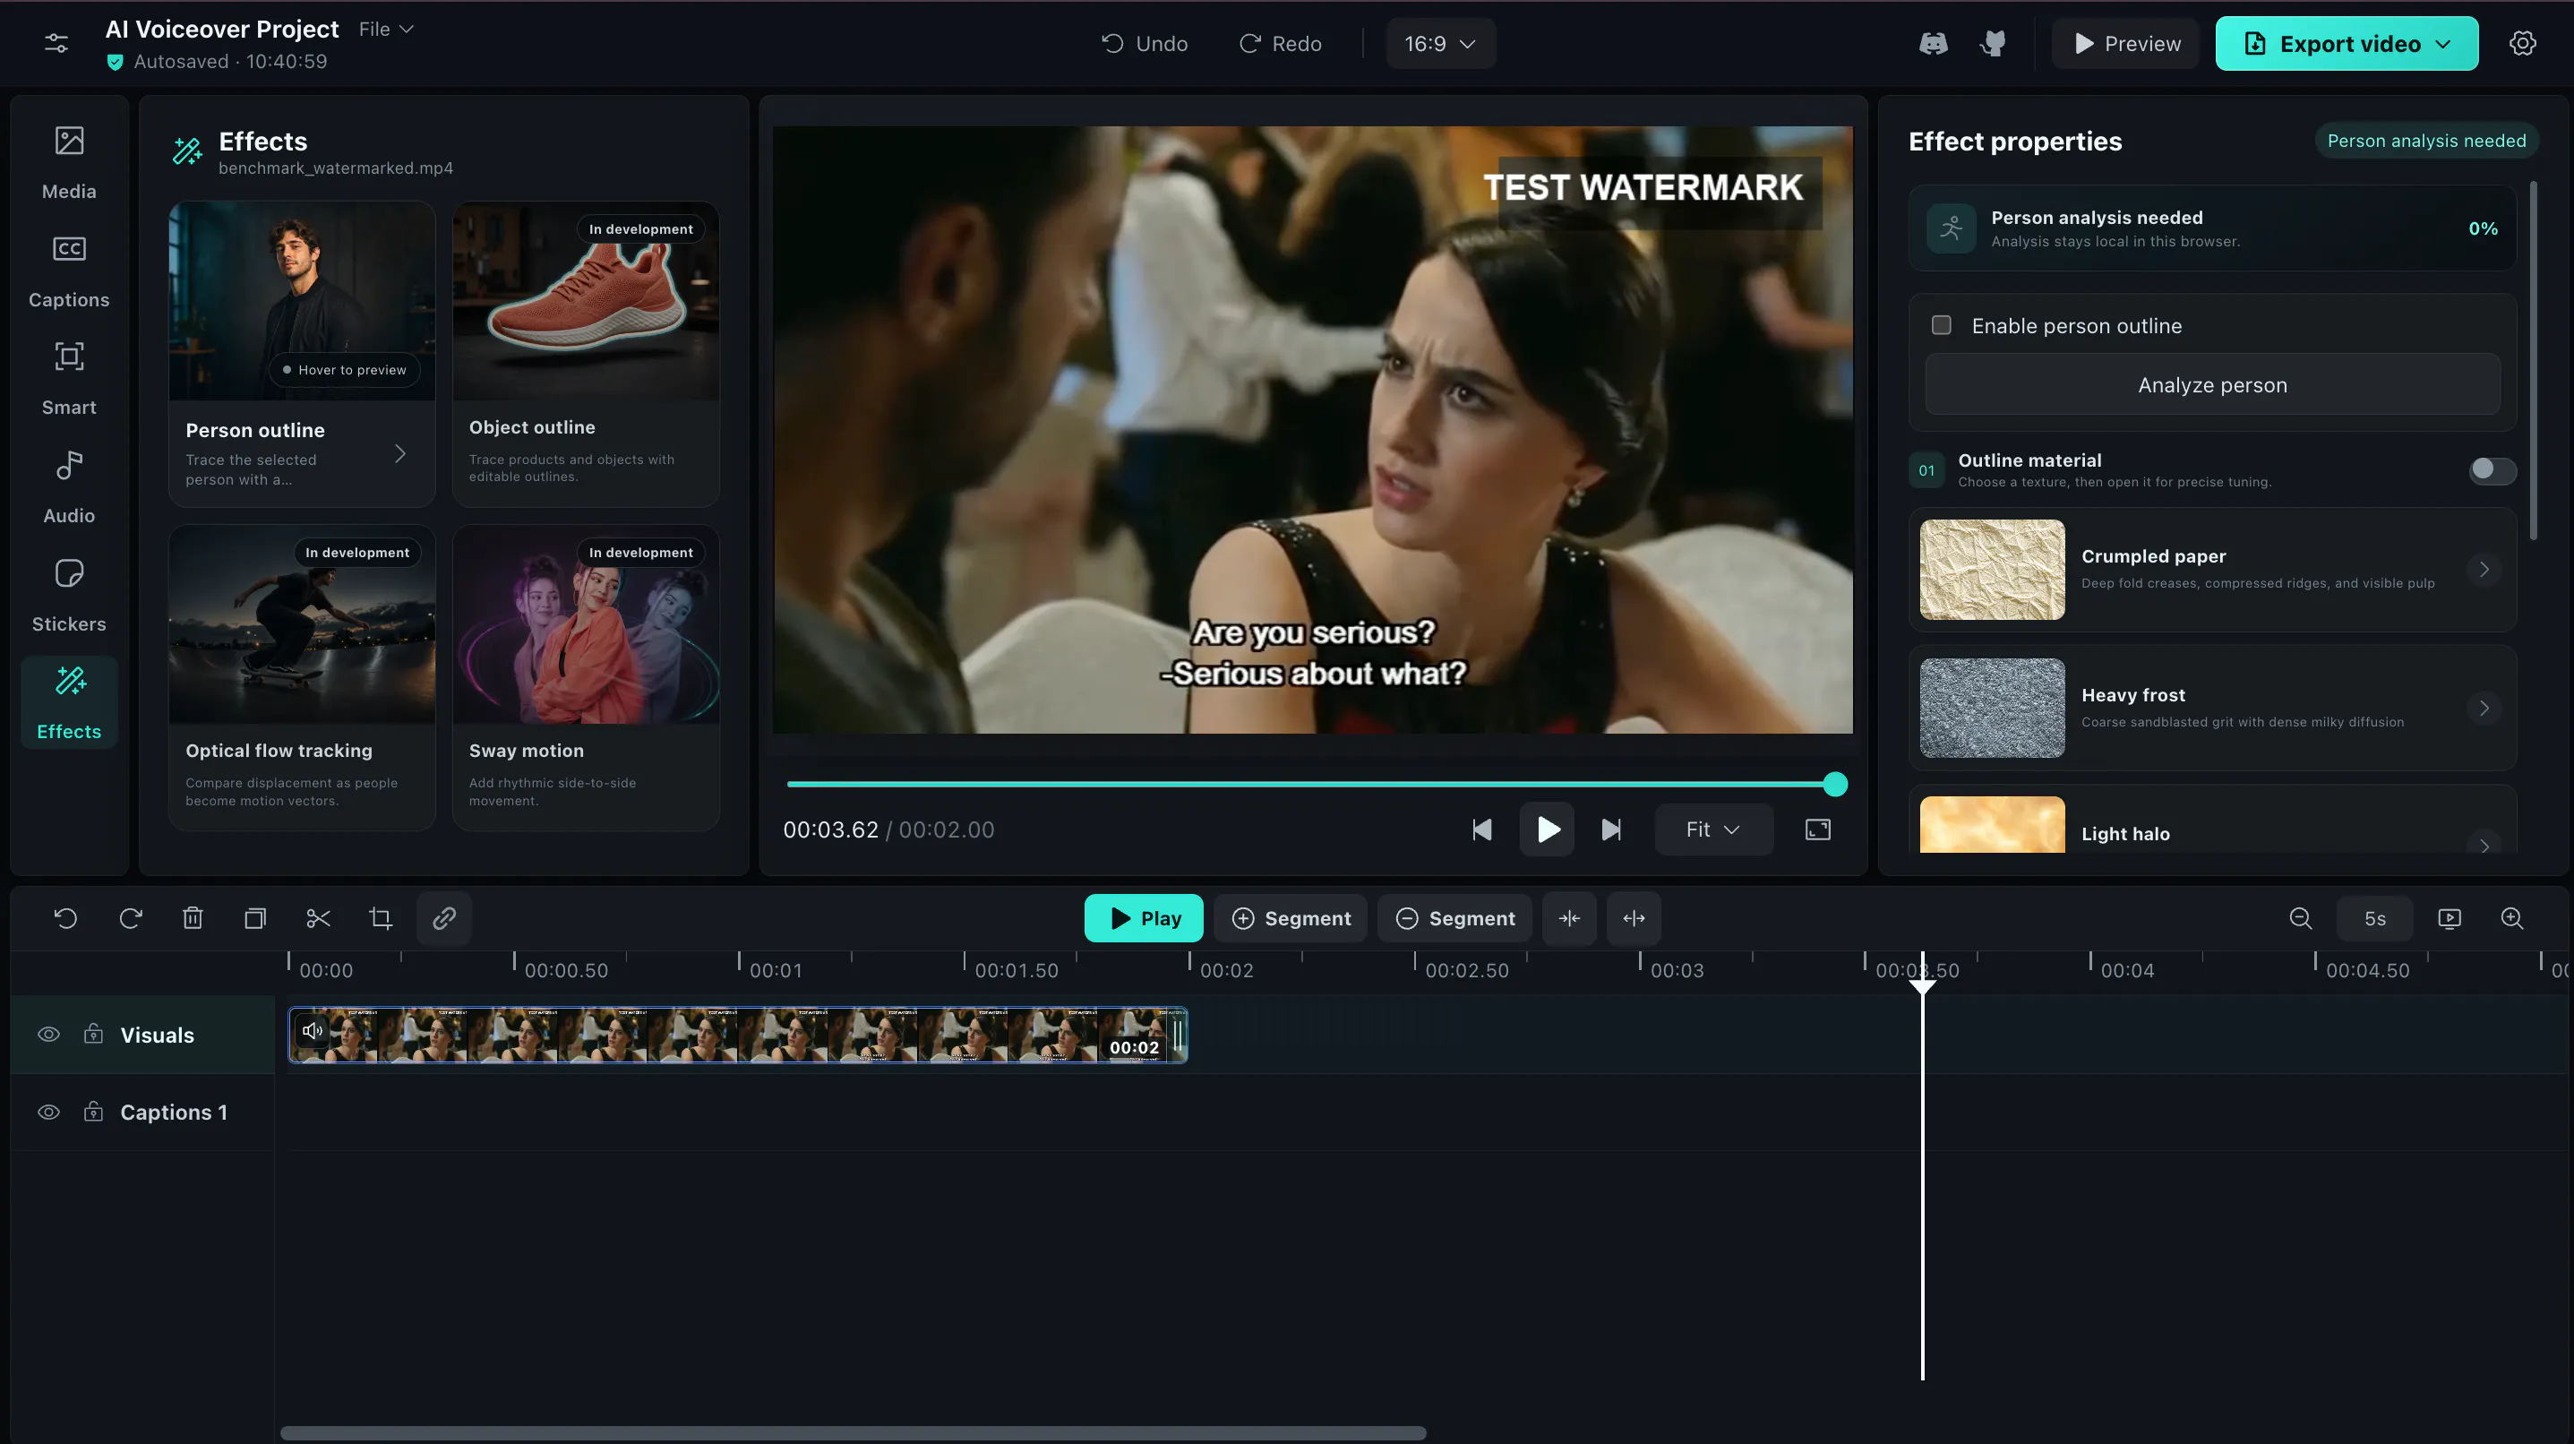
Task: Switch to the Smart tab
Action: coord(69,379)
